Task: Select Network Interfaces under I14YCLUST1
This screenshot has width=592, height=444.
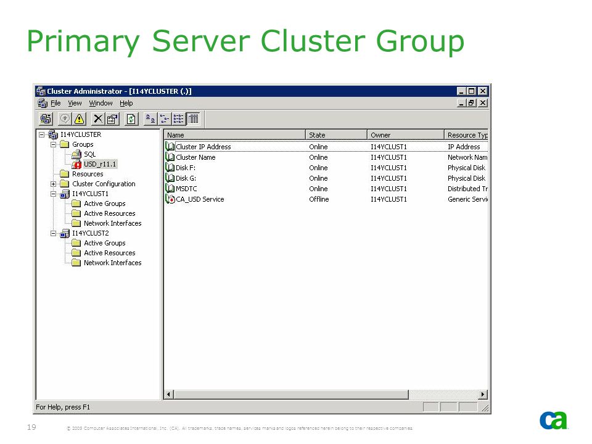Action: (112, 223)
